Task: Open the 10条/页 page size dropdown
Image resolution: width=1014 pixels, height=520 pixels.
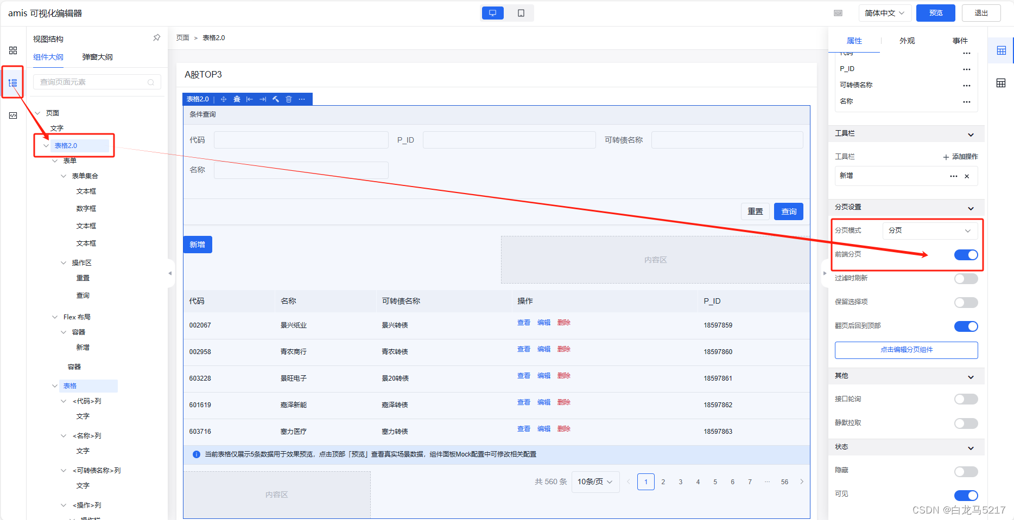Action: 595,482
